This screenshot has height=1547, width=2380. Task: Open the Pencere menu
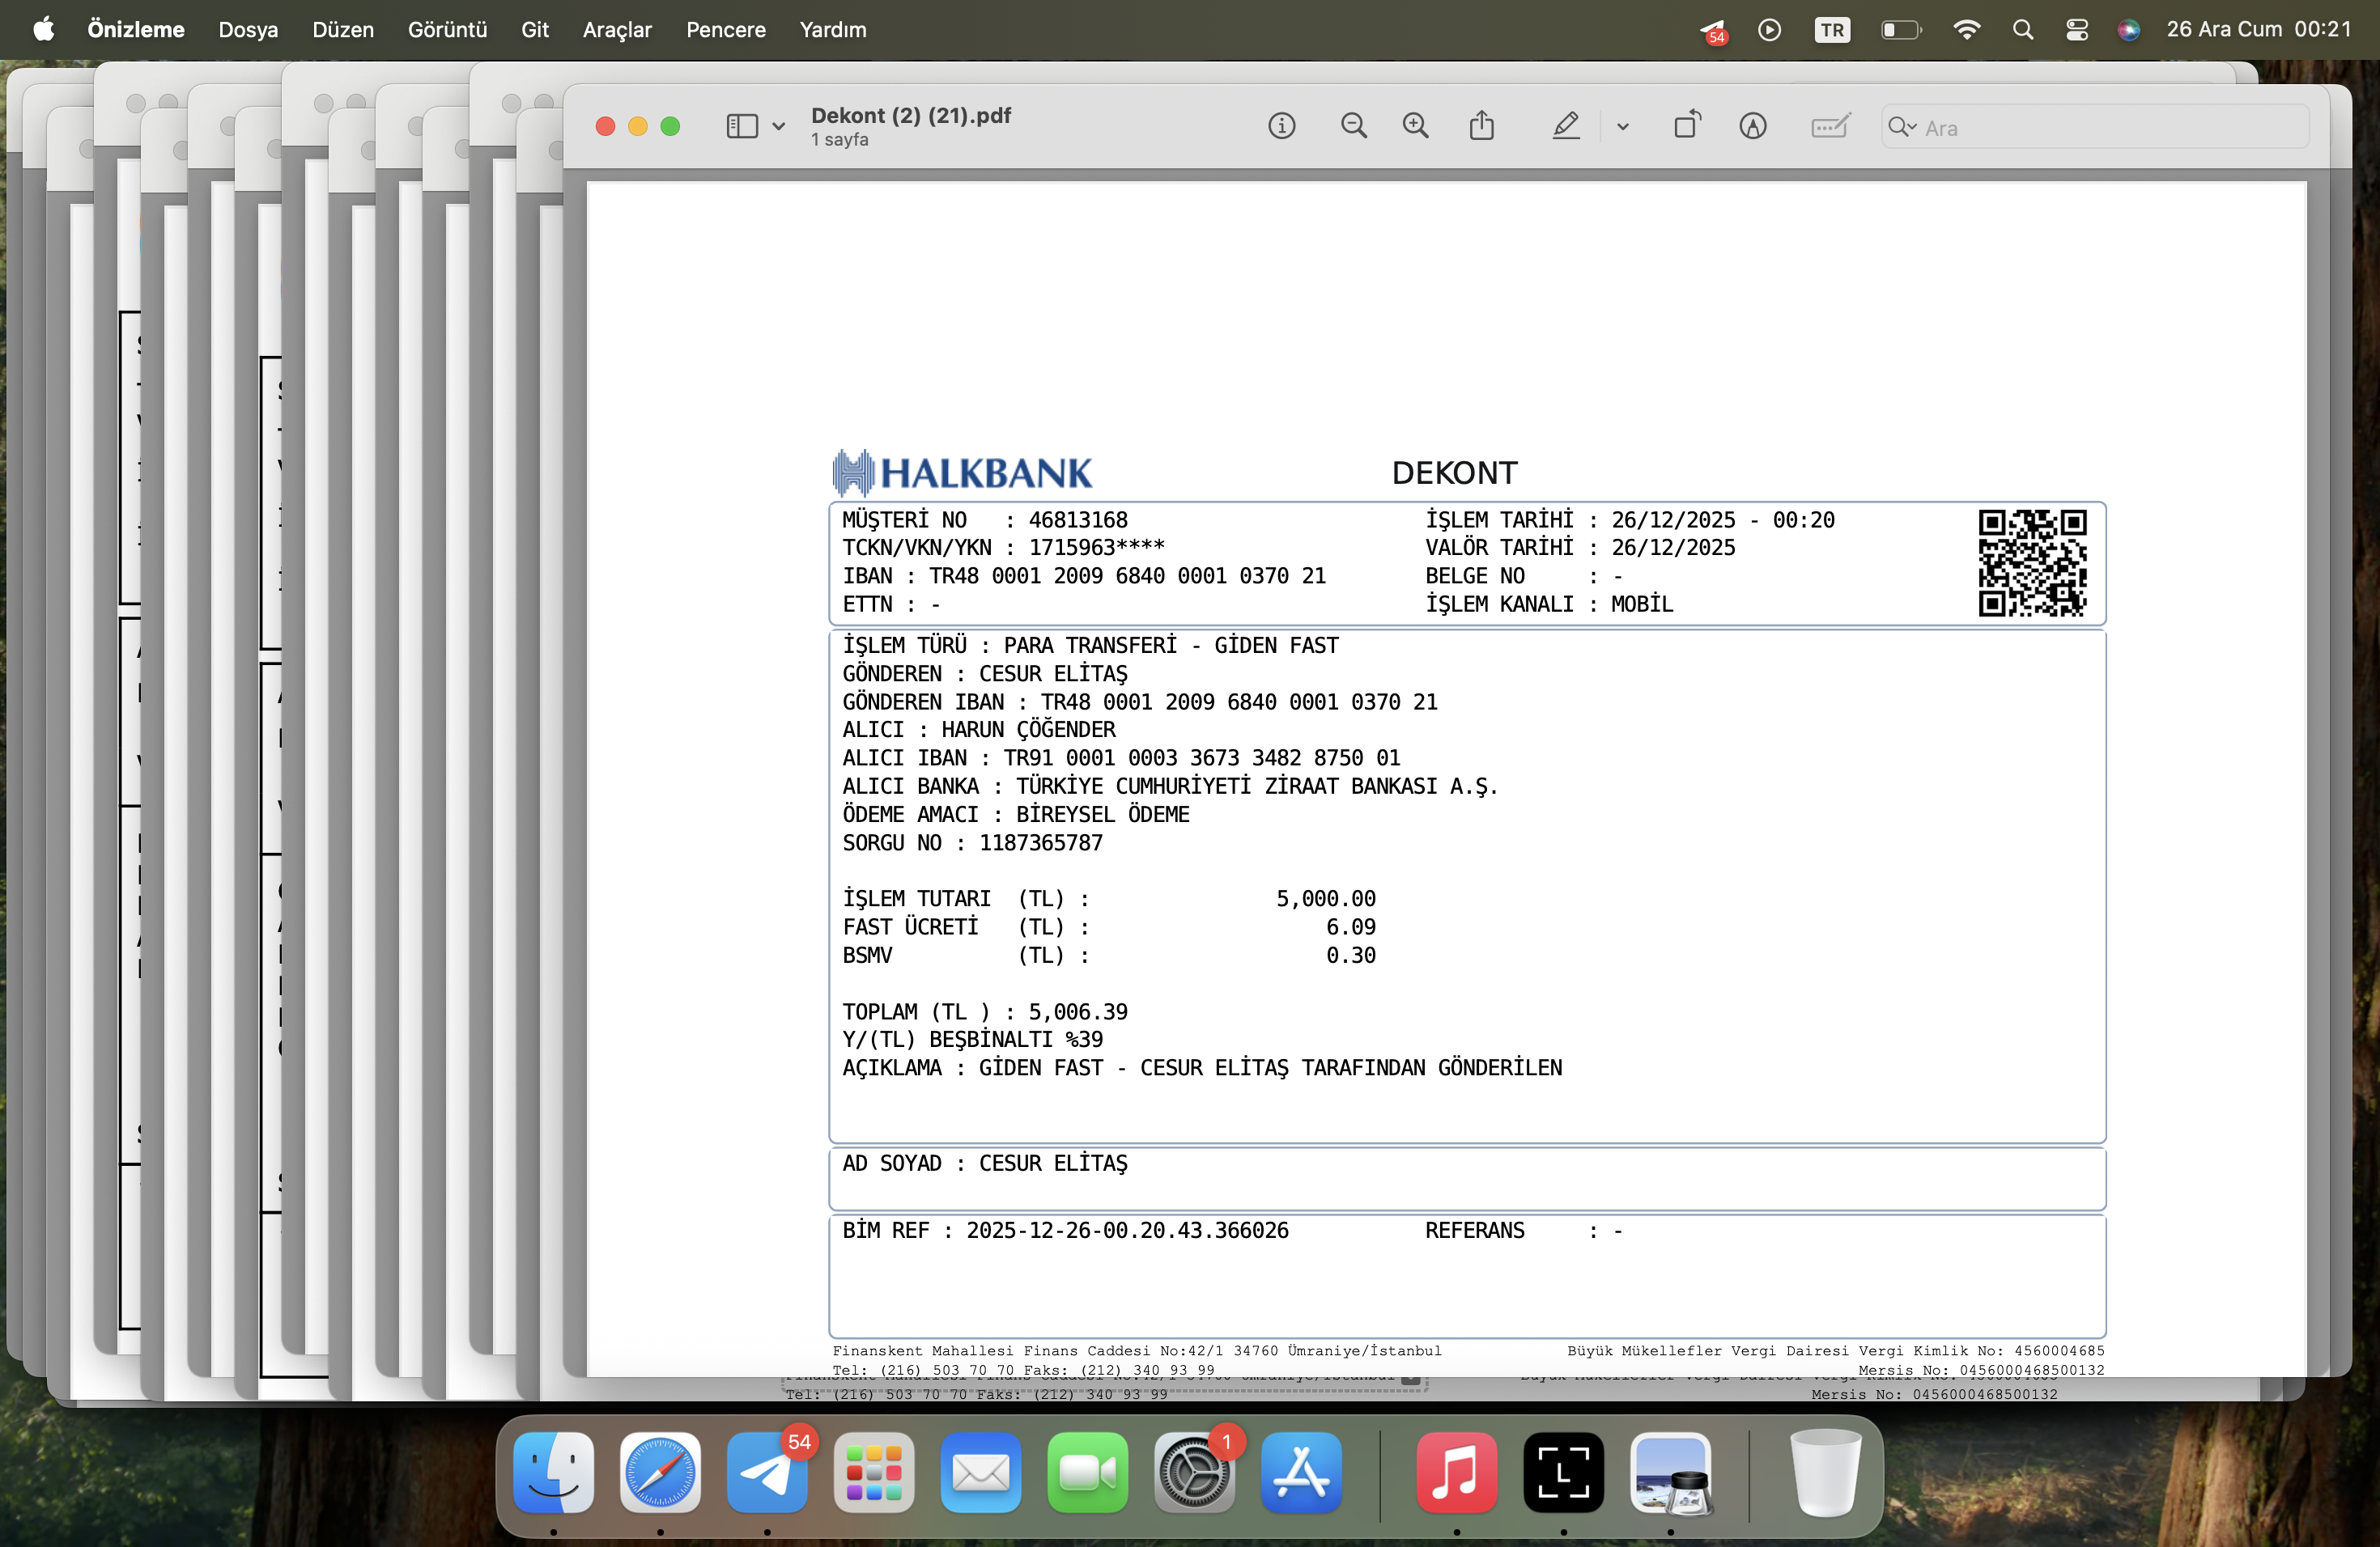(726, 30)
